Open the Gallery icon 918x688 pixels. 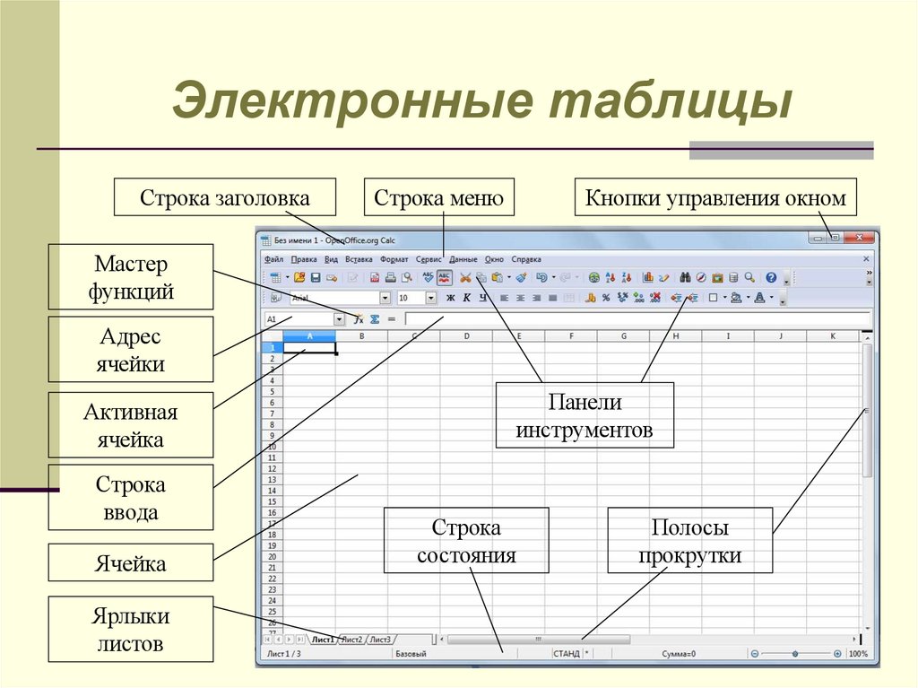coord(718,278)
